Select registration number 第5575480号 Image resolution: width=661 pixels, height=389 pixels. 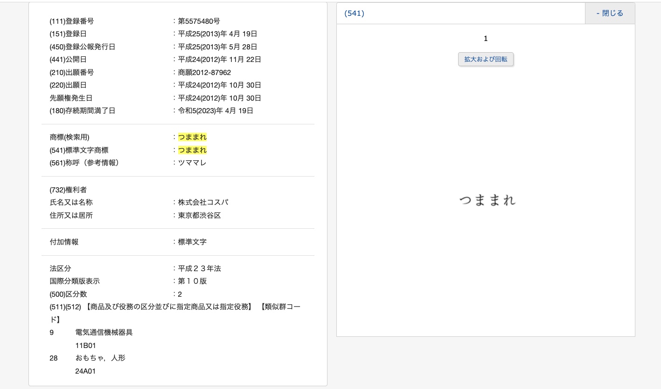199,21
